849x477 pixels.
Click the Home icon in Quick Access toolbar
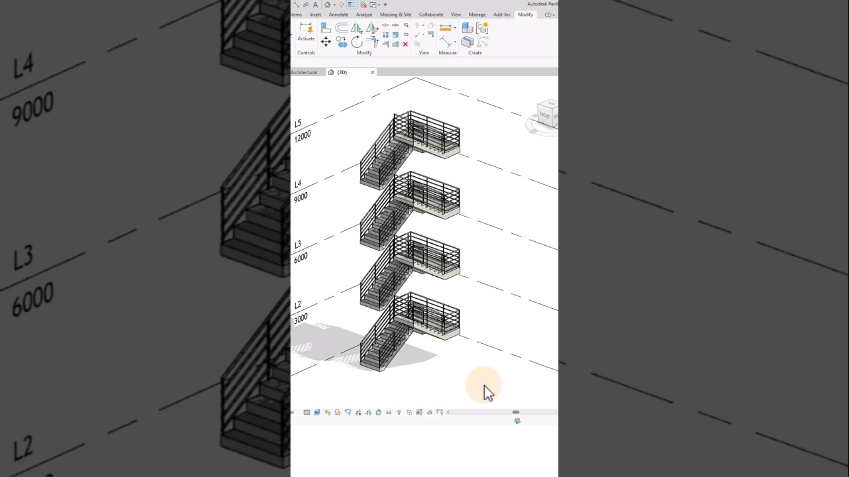(x=328, y=5)
